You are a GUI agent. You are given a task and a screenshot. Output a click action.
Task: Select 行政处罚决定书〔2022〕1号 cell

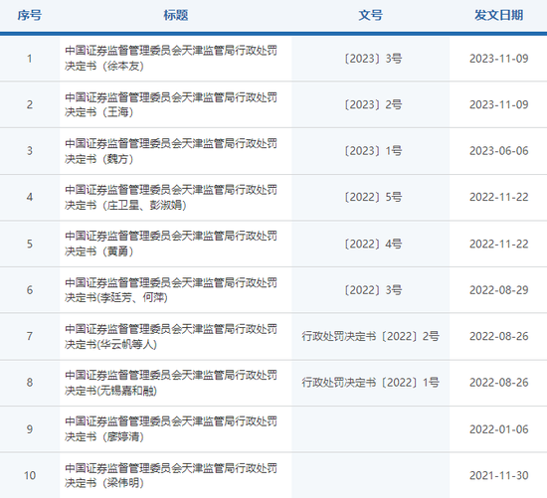pos(371,383)
